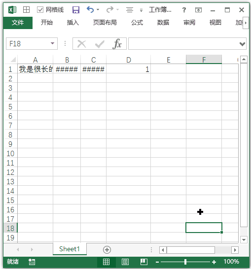The image size is (251, 269).
Task: Add a new sheet with plus button
Action: pos(107,250)
